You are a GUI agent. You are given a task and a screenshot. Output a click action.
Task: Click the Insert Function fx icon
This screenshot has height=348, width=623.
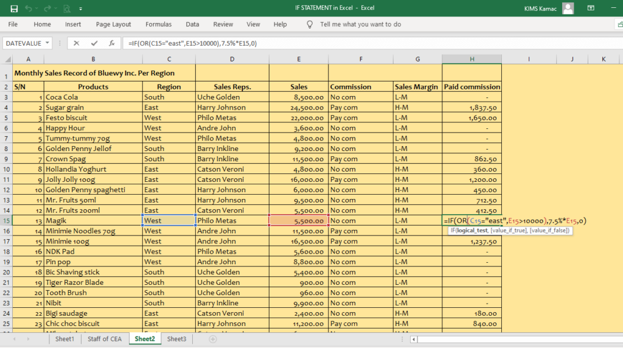click(x=112, y=43)
